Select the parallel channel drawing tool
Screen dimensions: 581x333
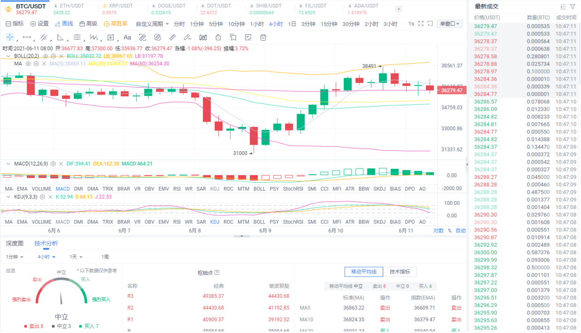pyautogui.click(x=44, y=37)
